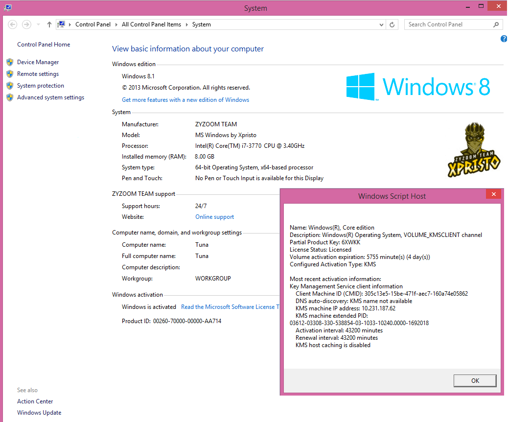This screenshot has width=508, height=422.
Task: Click the Windows 8 logo
Action: [418, 87]
